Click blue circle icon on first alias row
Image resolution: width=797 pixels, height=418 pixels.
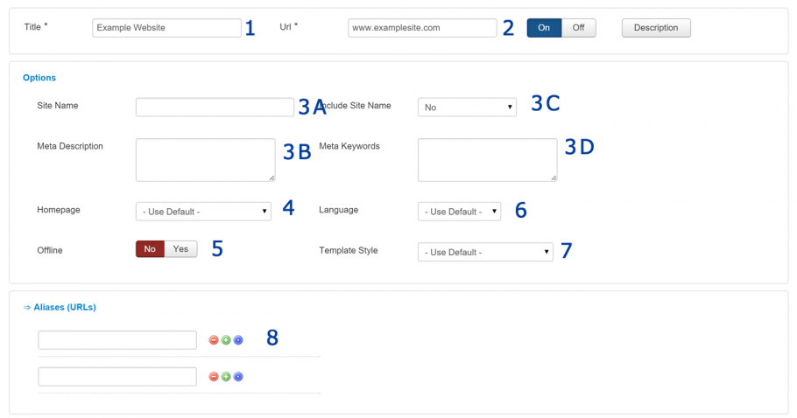coord(238,340)
